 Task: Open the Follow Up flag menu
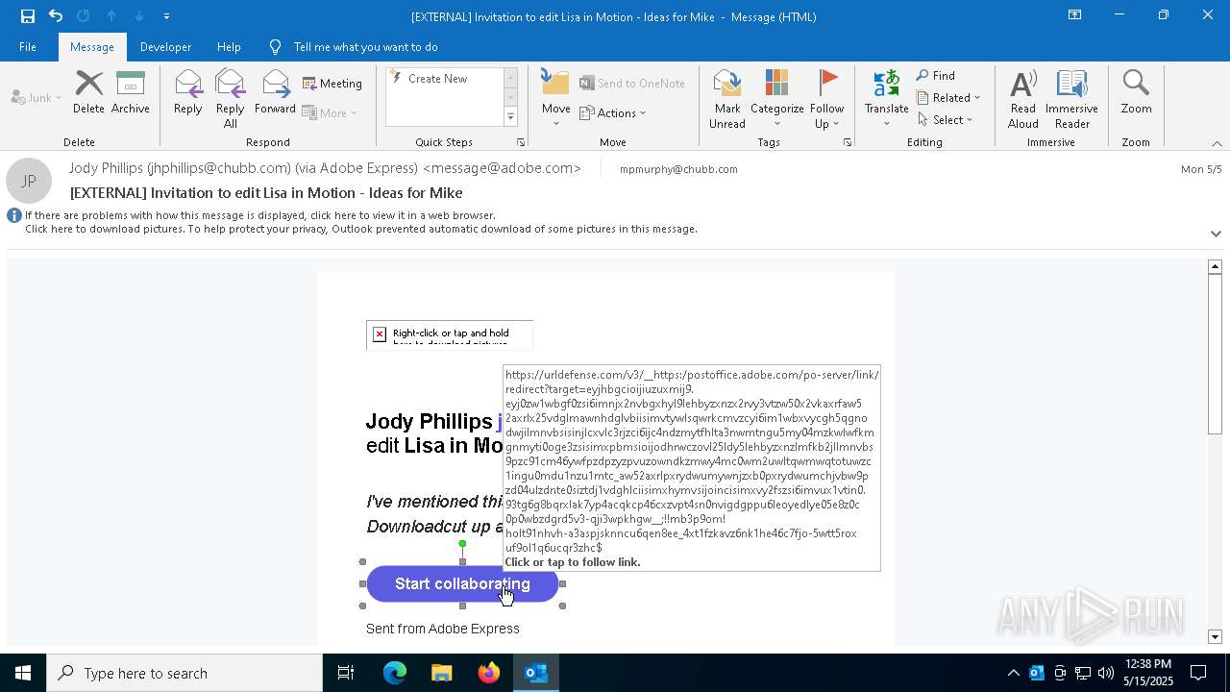[826, 100]
